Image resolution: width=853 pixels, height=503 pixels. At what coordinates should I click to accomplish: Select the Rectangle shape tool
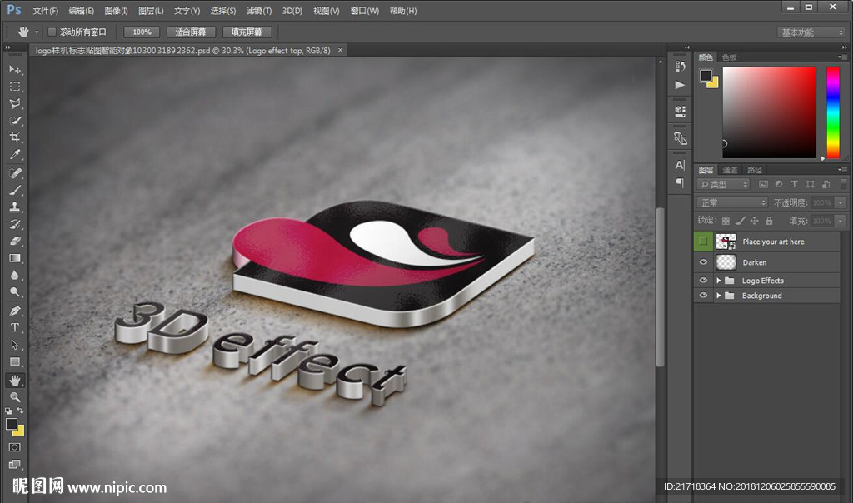[15, 361]
